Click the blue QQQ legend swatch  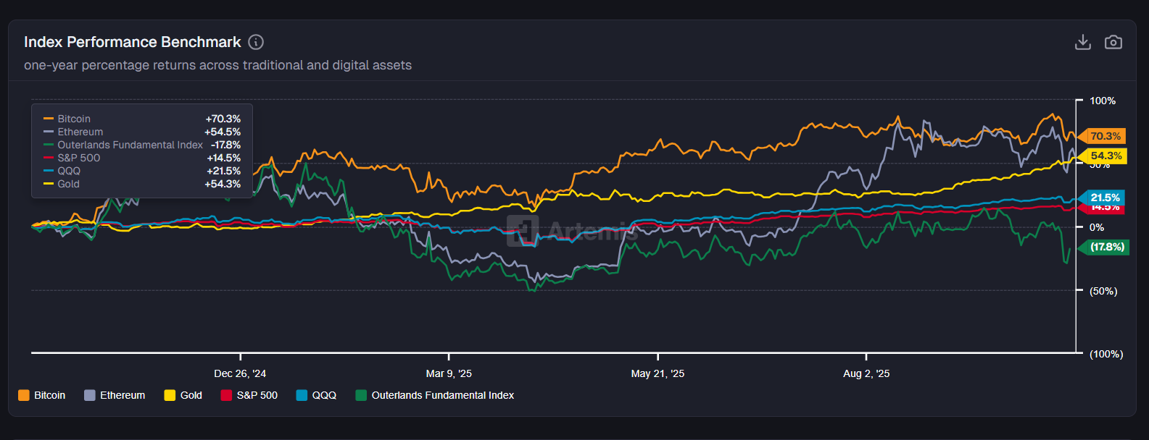302,395
